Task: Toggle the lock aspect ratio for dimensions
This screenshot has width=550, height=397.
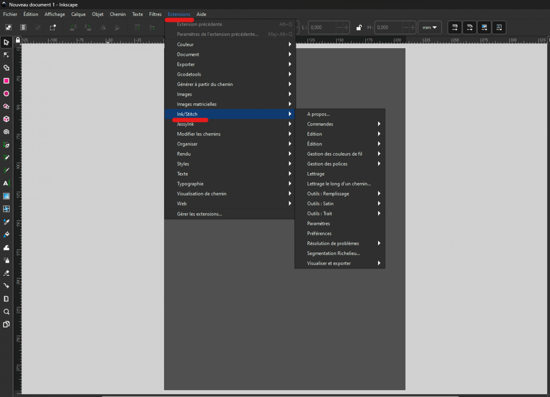Action: pyautogui.click(x=359, y=27)
